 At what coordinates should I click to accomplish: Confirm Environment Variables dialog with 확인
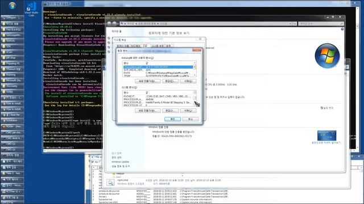pyautogui.click(x=172, y=119)
